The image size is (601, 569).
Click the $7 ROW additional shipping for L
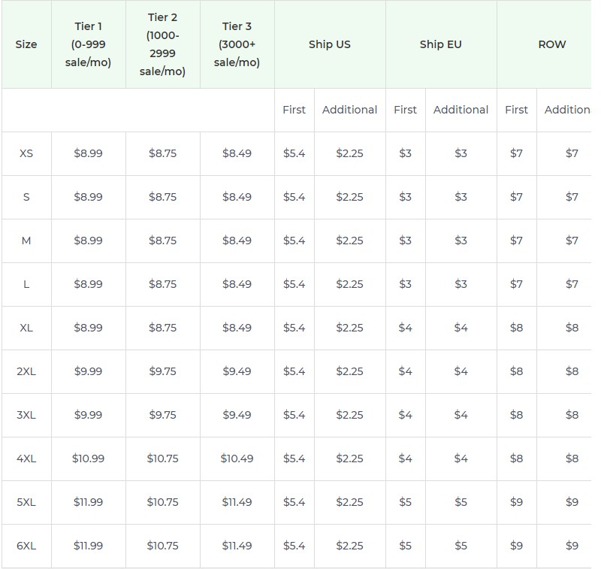572,284
